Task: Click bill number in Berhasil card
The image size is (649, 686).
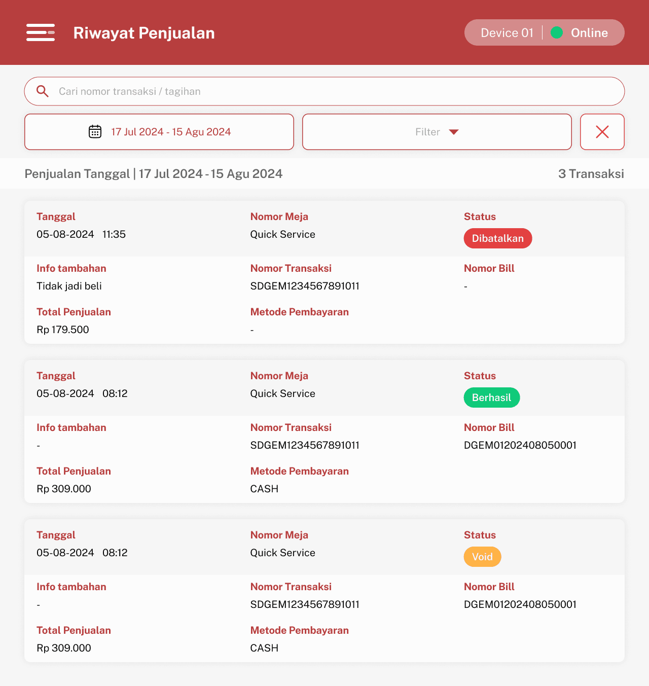Action: click(x=520, y=445)
